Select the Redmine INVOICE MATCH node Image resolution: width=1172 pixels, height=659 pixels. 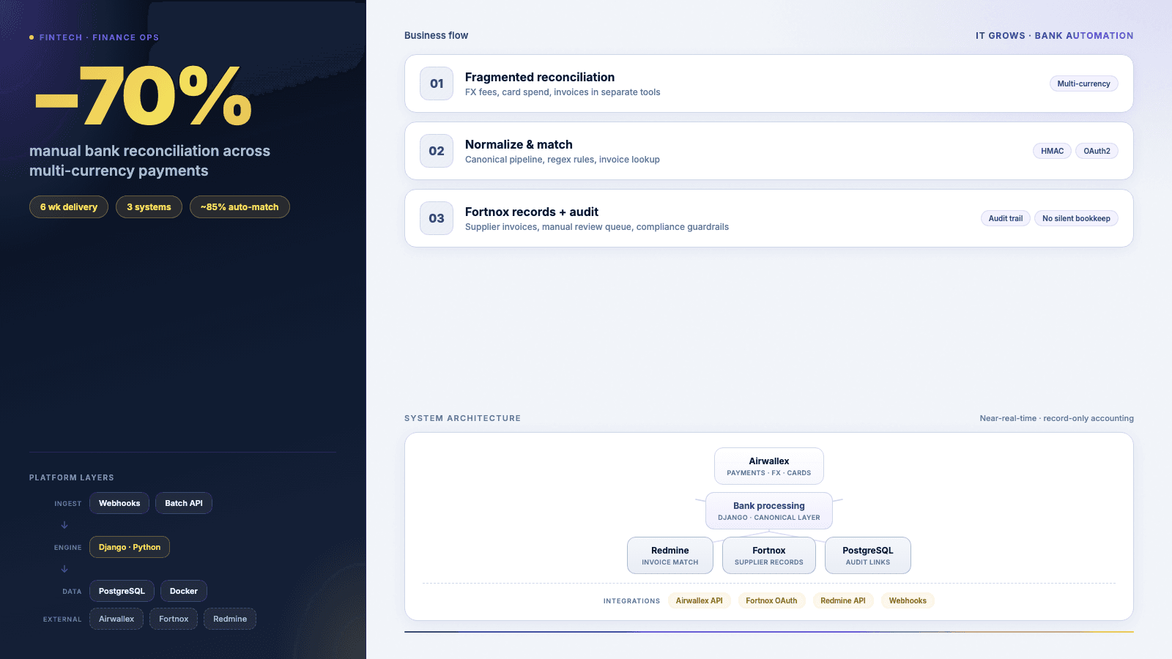click(670, 556)
